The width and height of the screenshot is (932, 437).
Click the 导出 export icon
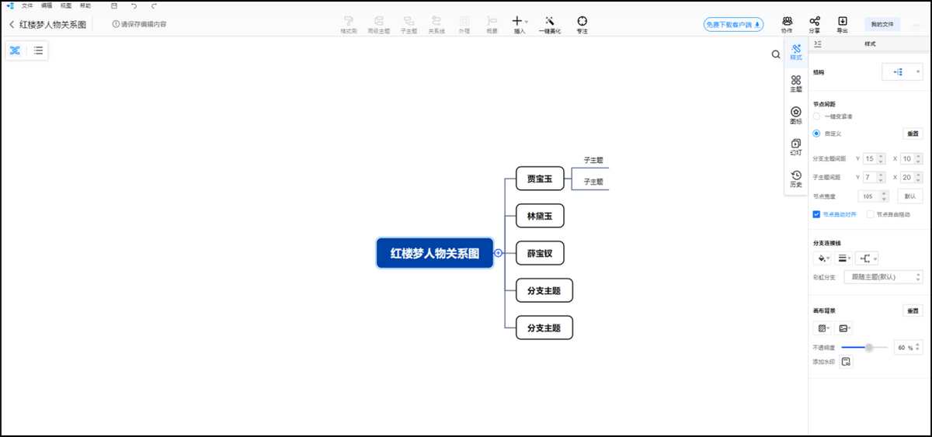842,21
